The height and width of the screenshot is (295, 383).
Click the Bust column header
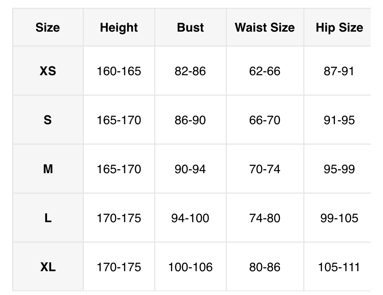pyautogui.click(x=190, y=28)
